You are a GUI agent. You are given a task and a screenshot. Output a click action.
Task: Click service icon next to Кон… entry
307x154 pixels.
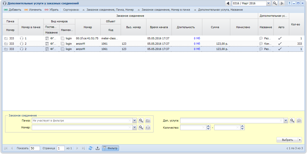[x=261, y=44]
